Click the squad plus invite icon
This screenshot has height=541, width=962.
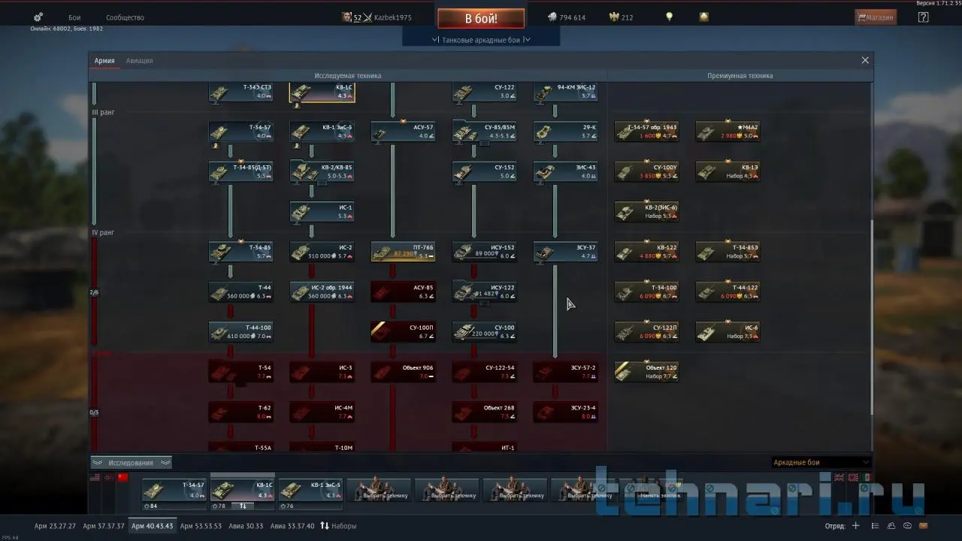click(855, 526)
